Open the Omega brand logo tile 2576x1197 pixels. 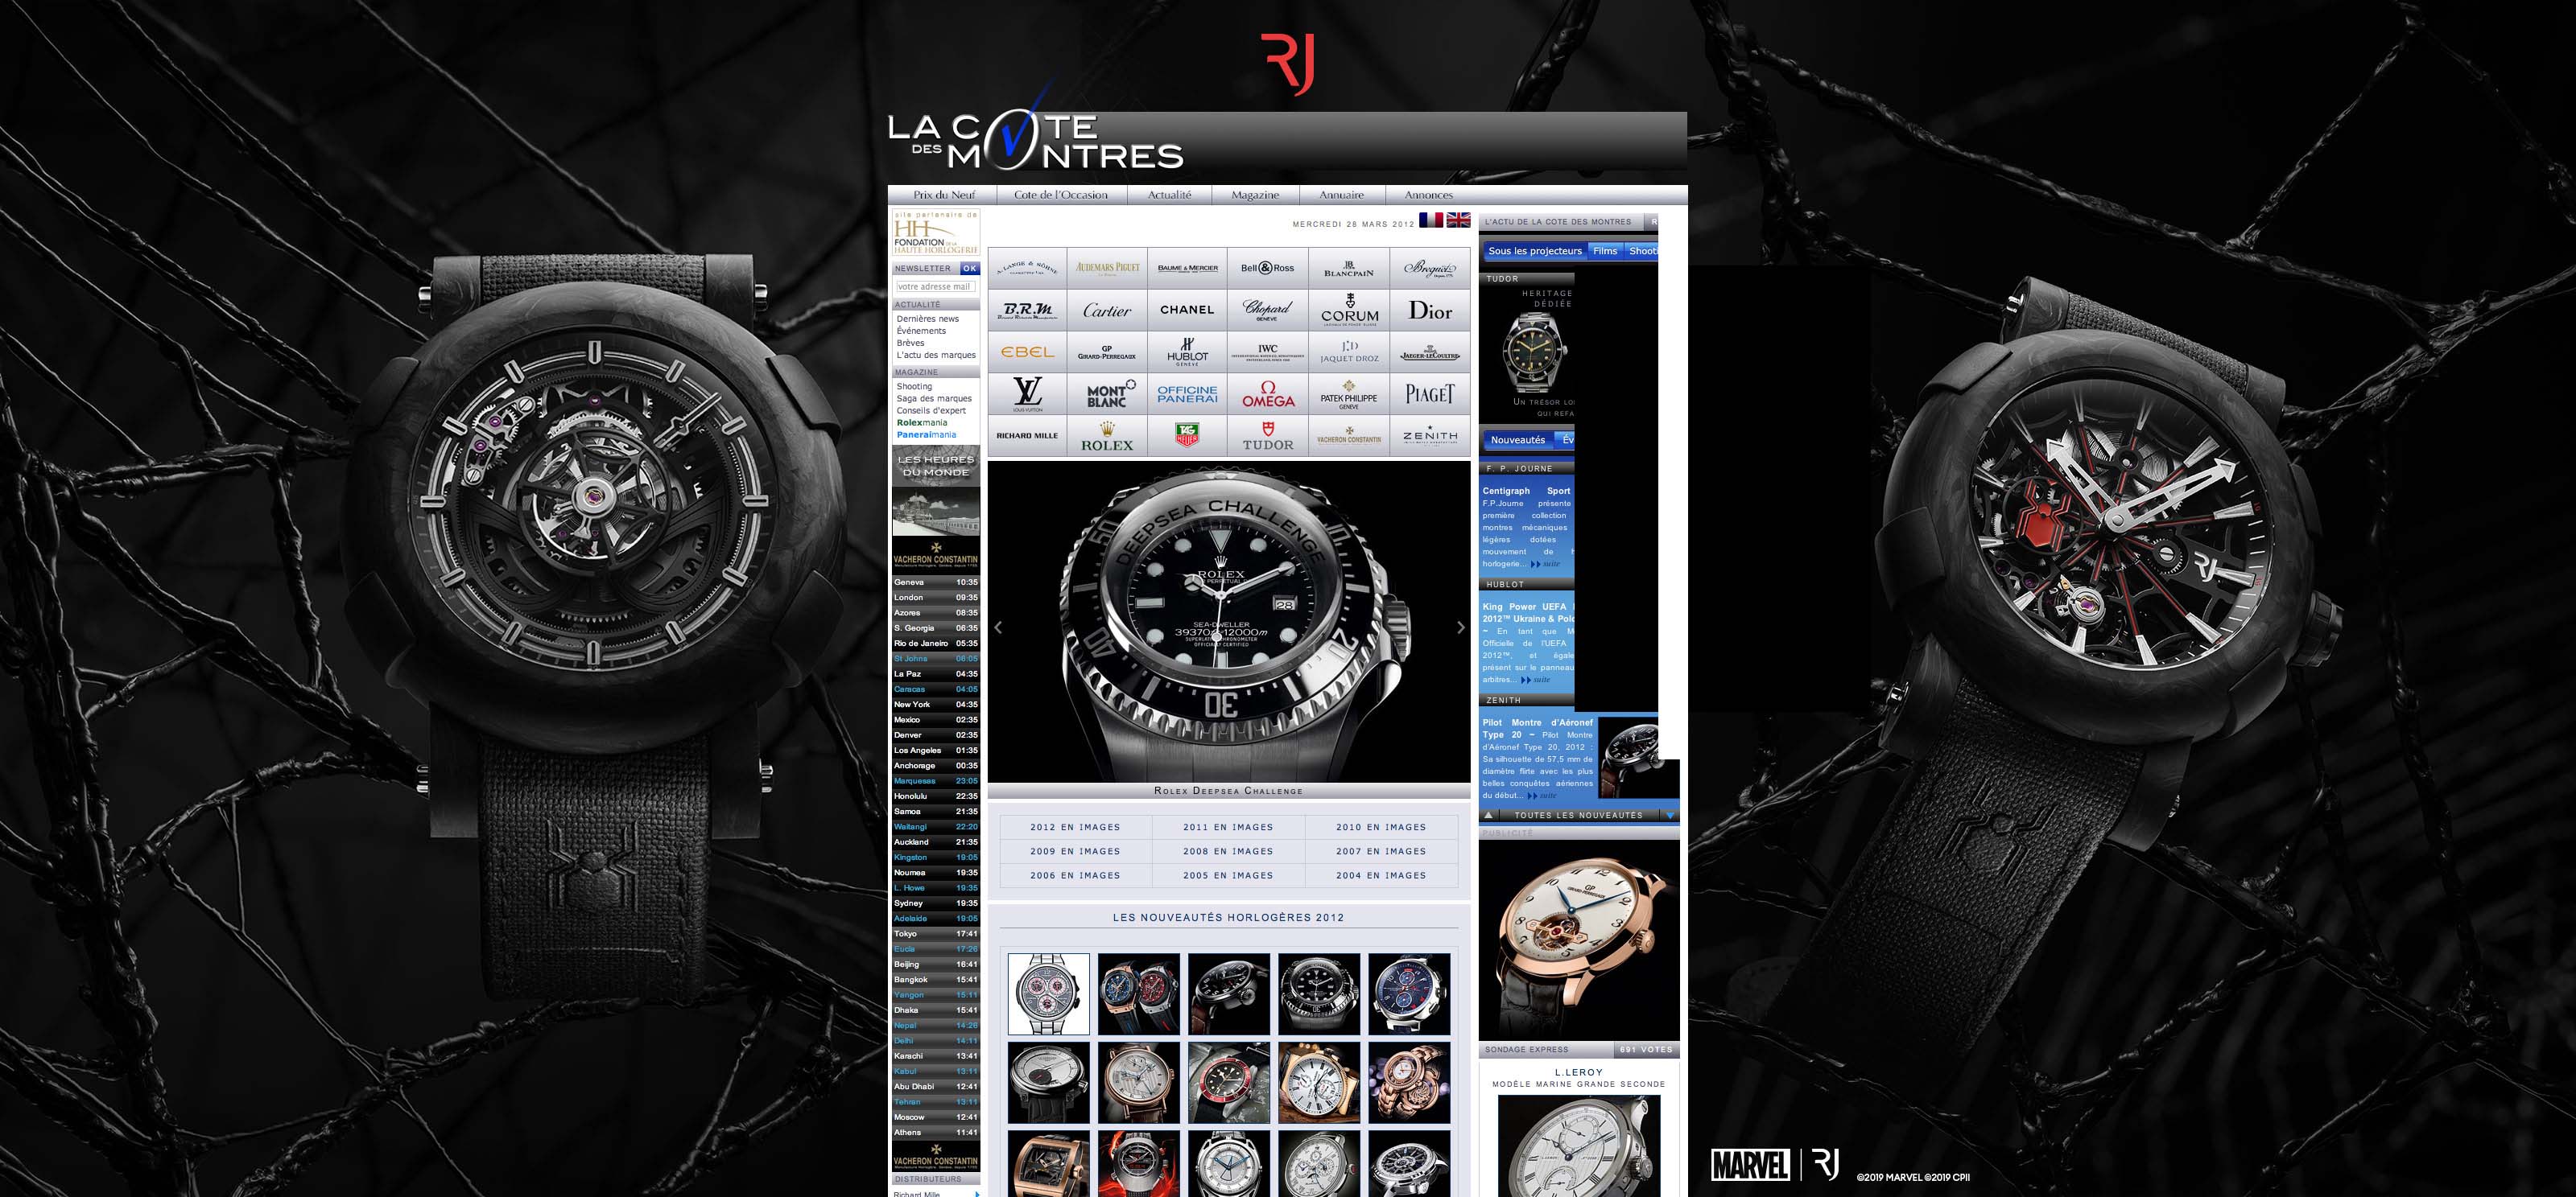click(1268, 393)
